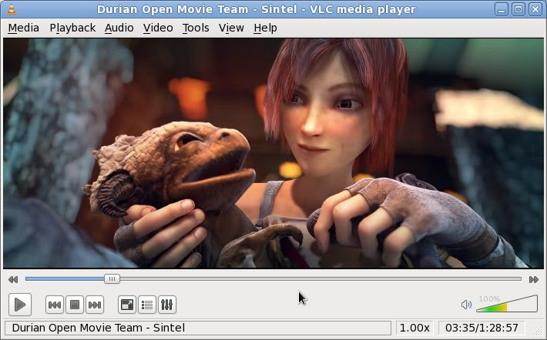
Task: Show the playlist panel
Action: pos(147,305)
